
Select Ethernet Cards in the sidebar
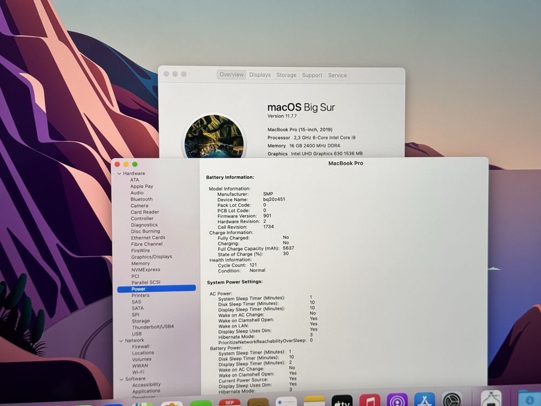[148, 238]
